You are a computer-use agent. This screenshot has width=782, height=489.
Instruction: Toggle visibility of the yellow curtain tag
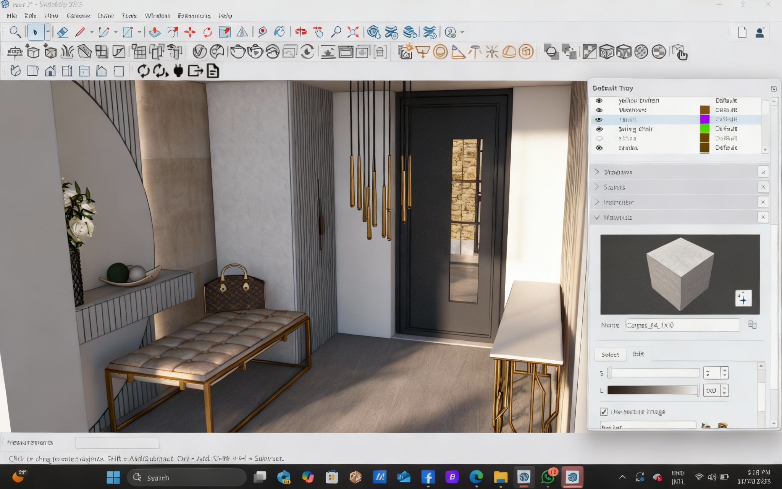599,100
